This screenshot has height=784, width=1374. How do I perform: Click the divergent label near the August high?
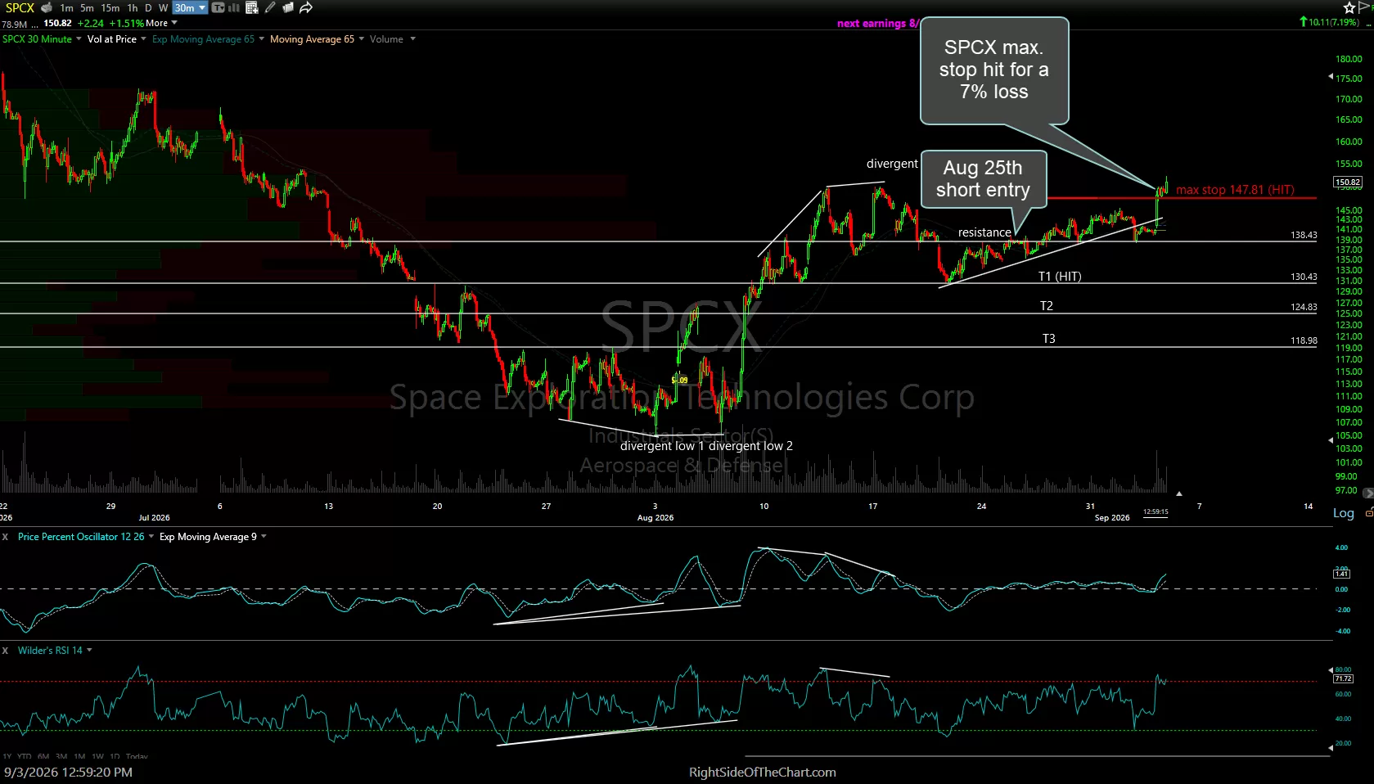point(892,164)
